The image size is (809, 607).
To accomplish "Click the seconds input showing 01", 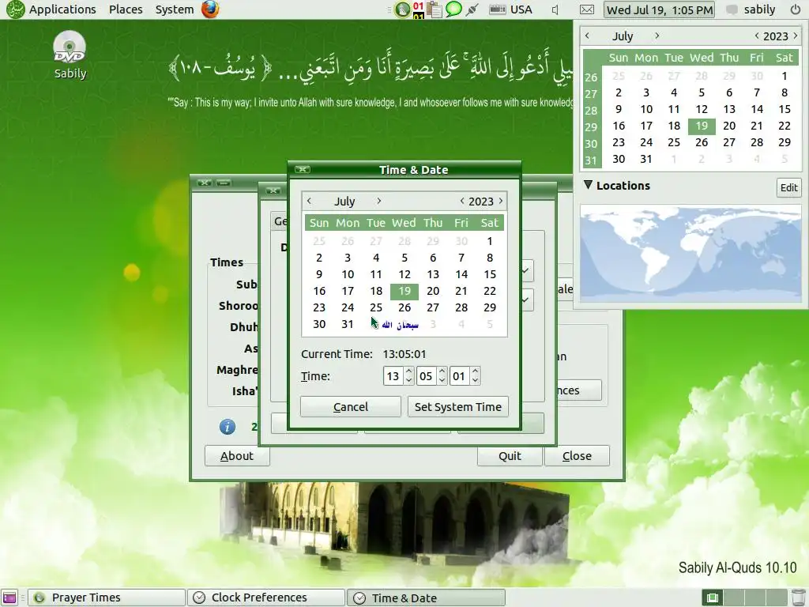I will [x=460, y=375].
